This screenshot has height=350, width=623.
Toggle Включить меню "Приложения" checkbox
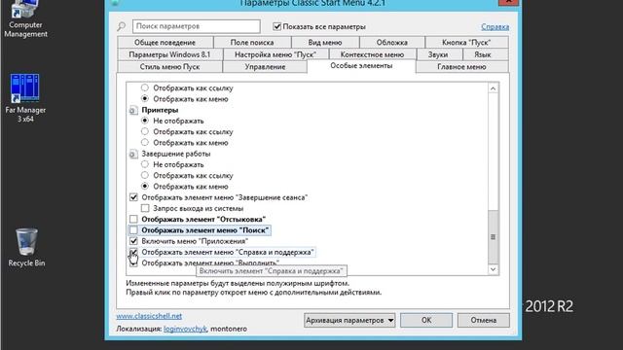click(133, 241)
